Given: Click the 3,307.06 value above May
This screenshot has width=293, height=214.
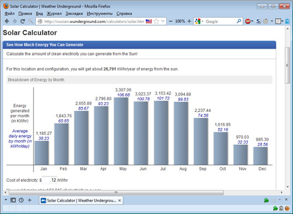Looking at the screenshot, I should pyautogui.click(x=123, y=90).
